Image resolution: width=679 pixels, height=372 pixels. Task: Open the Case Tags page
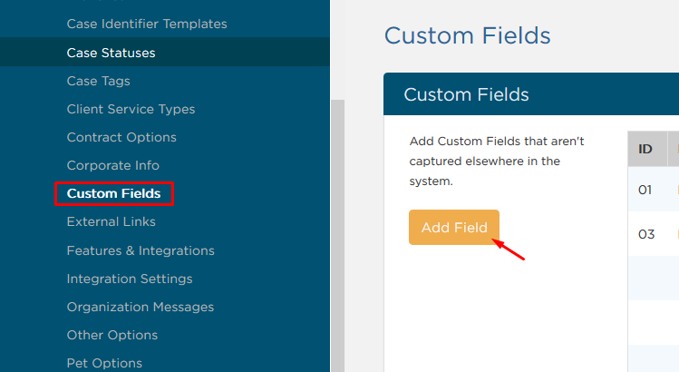[98, 81]
